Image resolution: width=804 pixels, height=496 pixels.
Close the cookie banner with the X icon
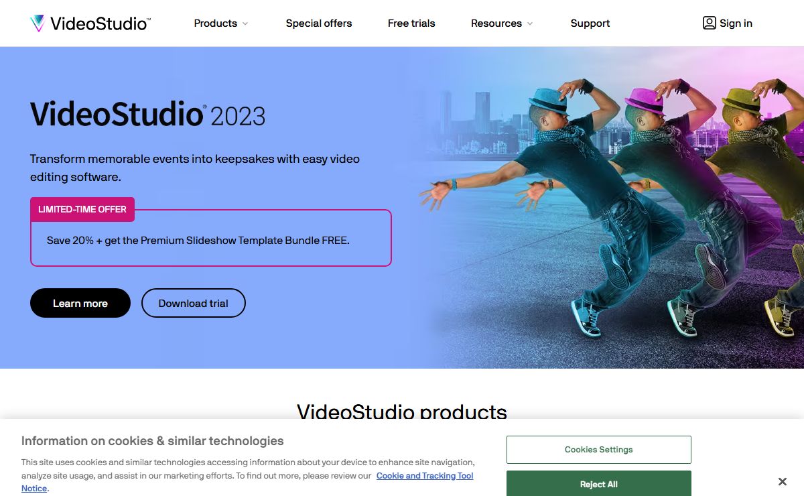782,482
